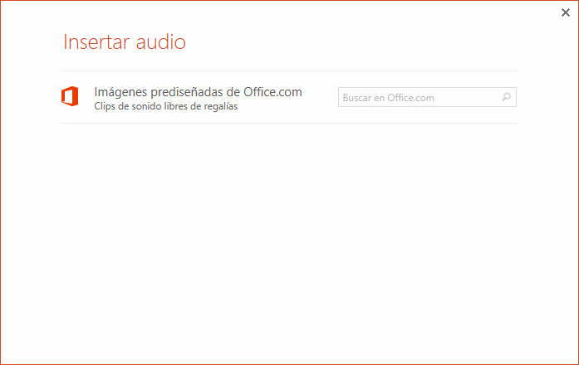Click the Buscar en Office.com placeholder text
This screenshot has height=365, width=579.
(389, 98)
